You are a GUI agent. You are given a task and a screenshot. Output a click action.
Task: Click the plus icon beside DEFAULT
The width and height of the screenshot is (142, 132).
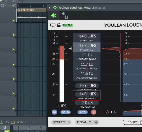click(96, 122)
